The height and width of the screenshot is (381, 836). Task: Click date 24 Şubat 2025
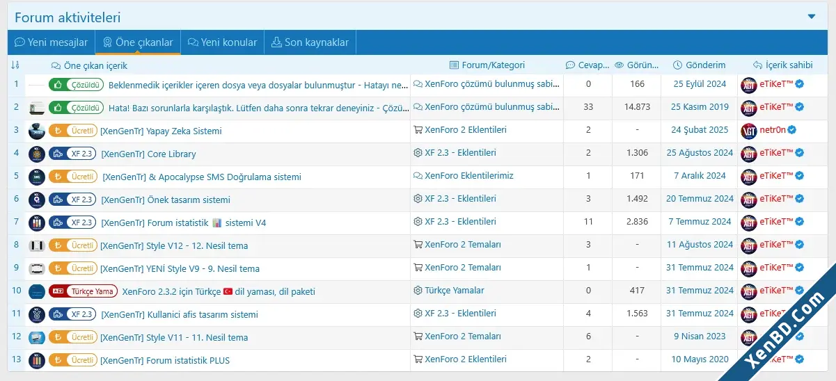click(700, 130)
